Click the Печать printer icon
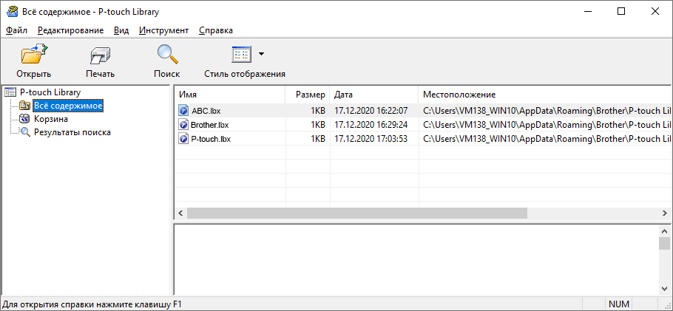 coord(100,55)
